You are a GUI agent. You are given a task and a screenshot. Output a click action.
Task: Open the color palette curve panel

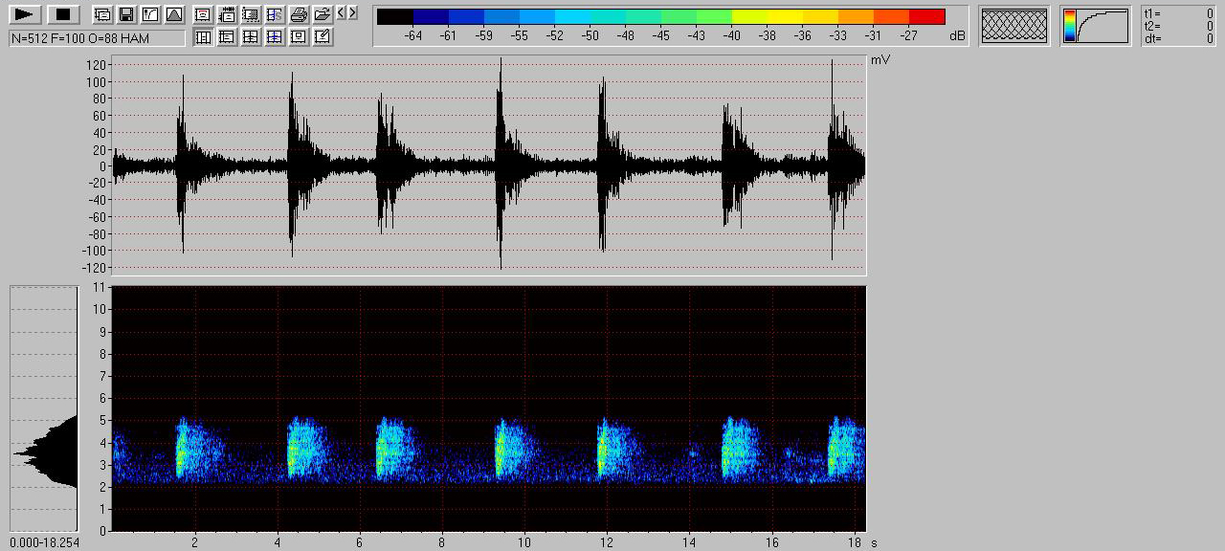coord(1095,26)
